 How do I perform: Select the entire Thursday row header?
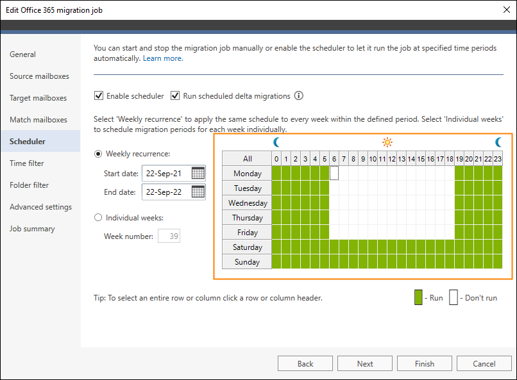click(x=247, y=218)
